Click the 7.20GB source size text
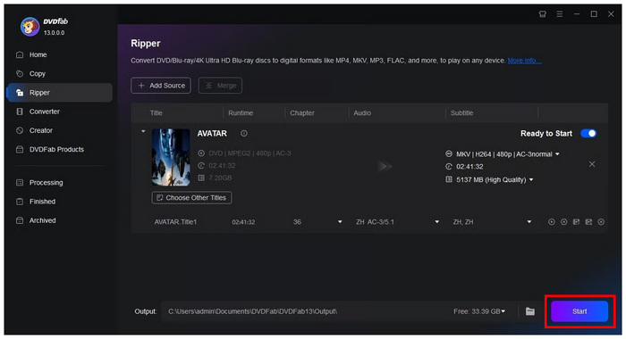Viewport: 626px width, 339px height. click(220, 178)
